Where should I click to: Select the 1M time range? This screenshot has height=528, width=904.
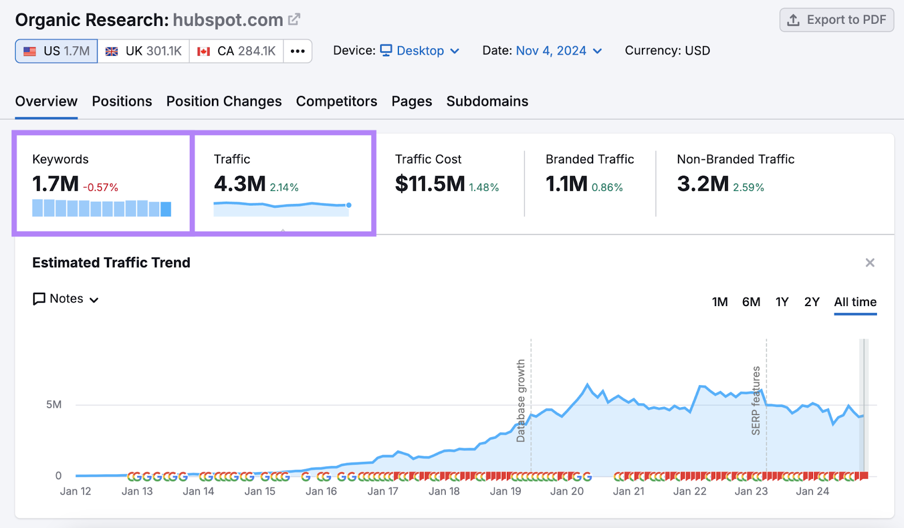click(720, 302)
